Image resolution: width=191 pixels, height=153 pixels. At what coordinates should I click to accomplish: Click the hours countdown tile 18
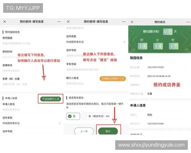pyautogui.click(x=142, y=46)
